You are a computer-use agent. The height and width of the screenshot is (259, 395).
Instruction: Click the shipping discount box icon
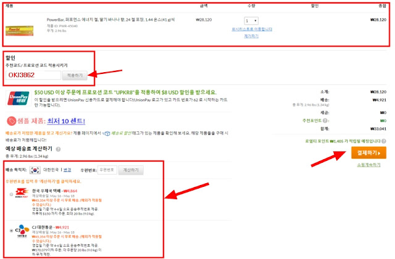pyautogui.click(x=107, y=133)
